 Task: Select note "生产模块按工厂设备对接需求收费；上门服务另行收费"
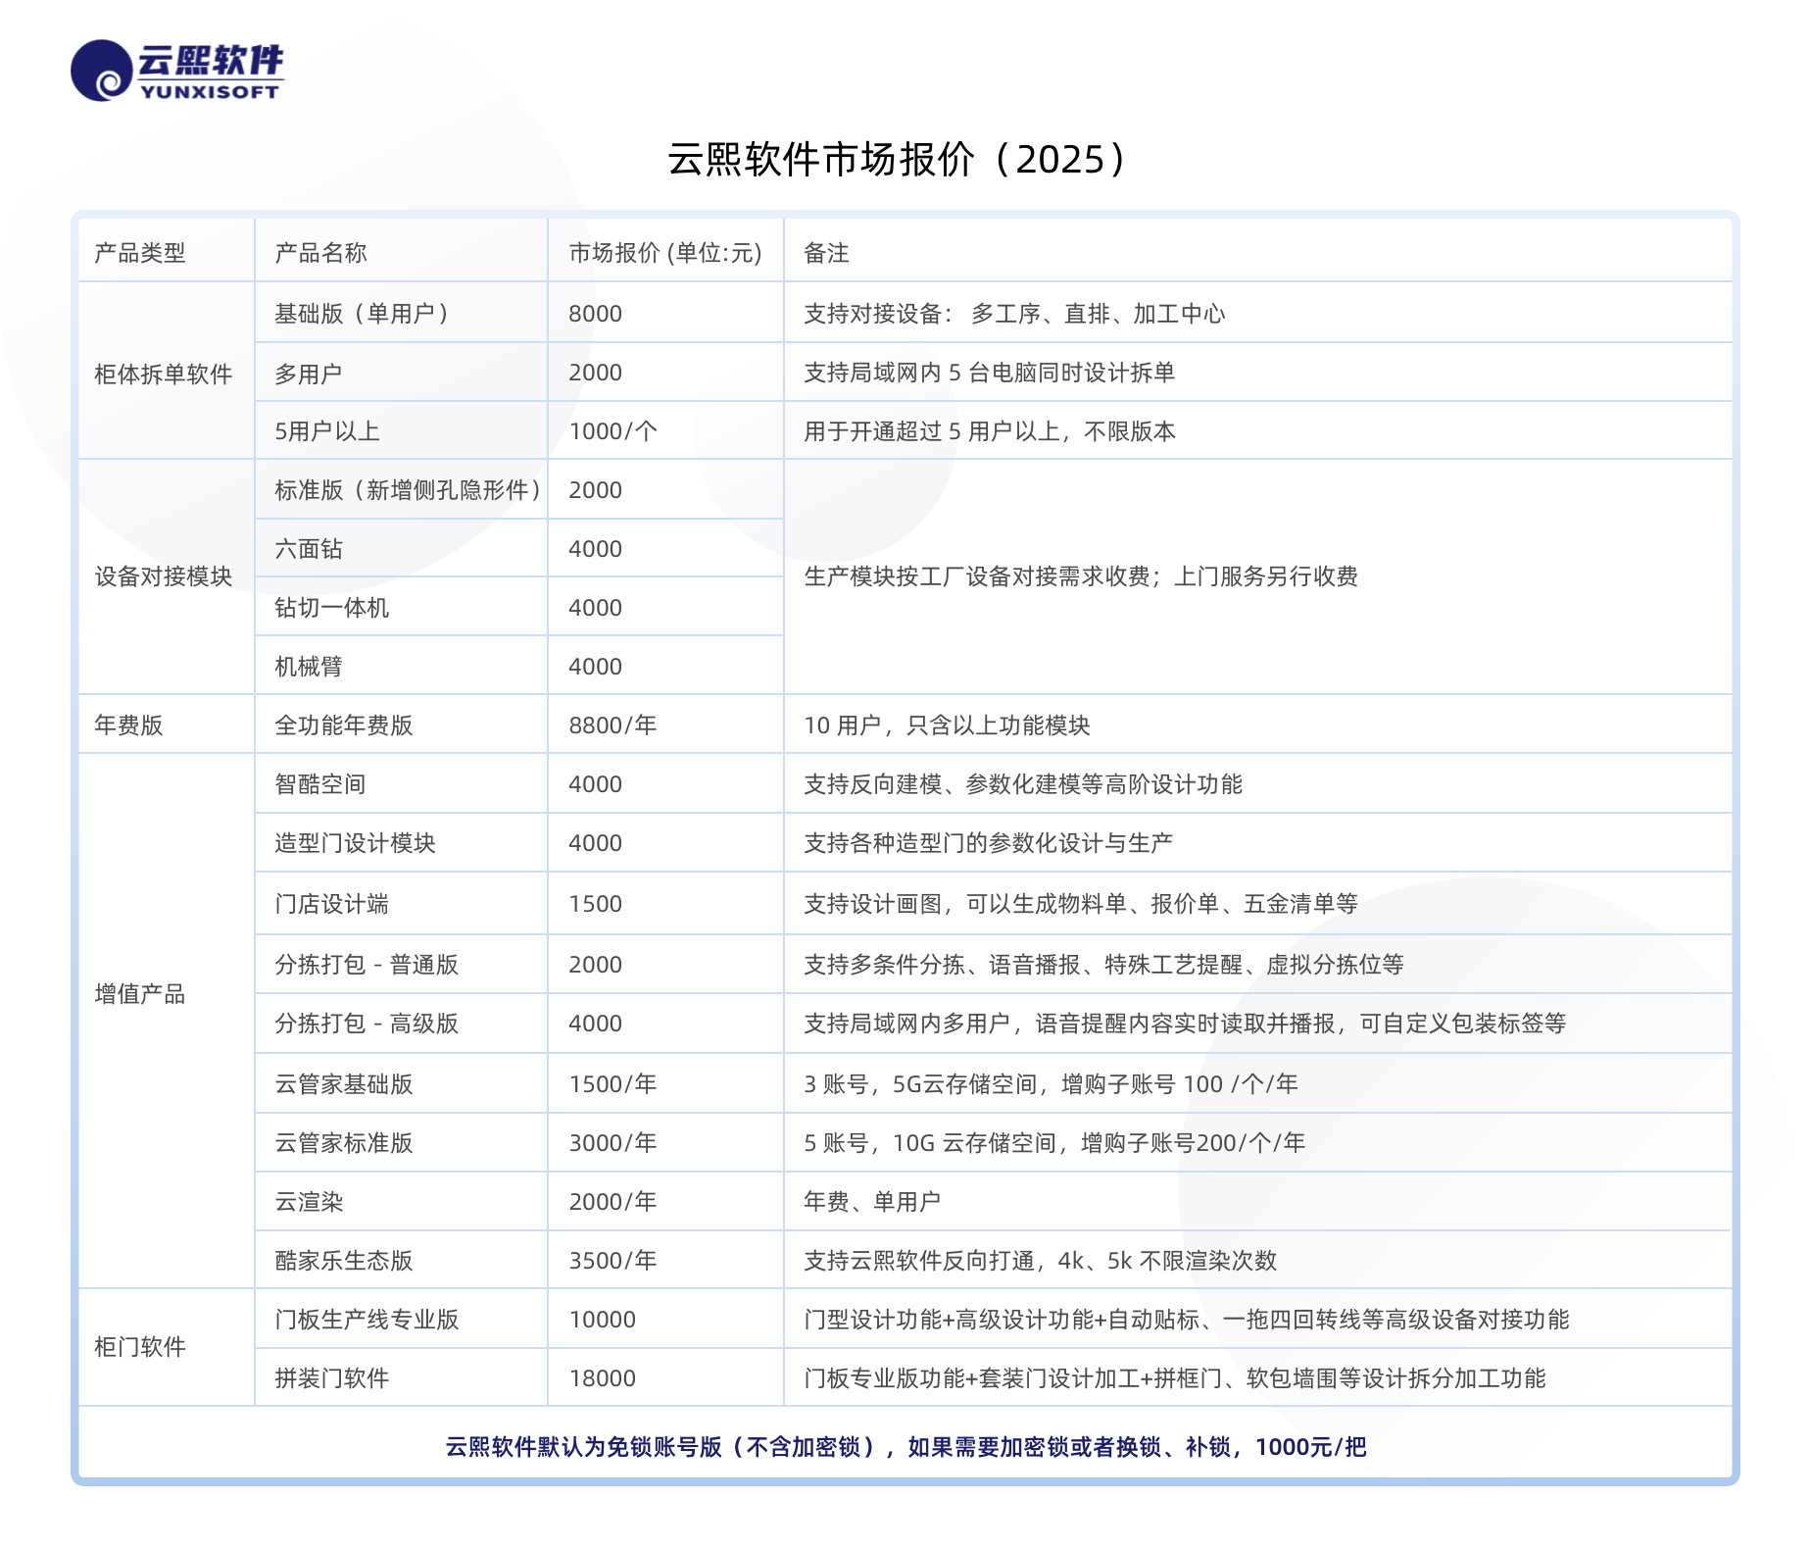[x=1081, y=576]
